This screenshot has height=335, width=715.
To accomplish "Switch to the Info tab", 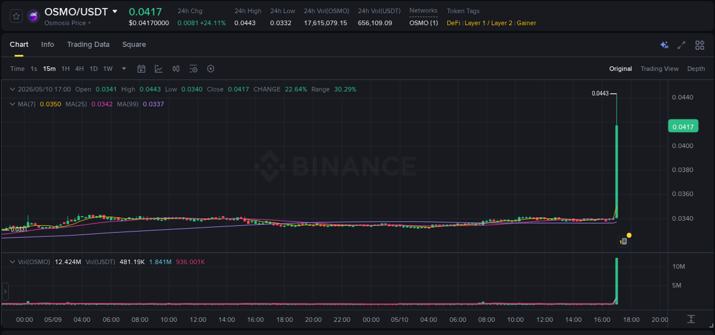I will (47, 45).
